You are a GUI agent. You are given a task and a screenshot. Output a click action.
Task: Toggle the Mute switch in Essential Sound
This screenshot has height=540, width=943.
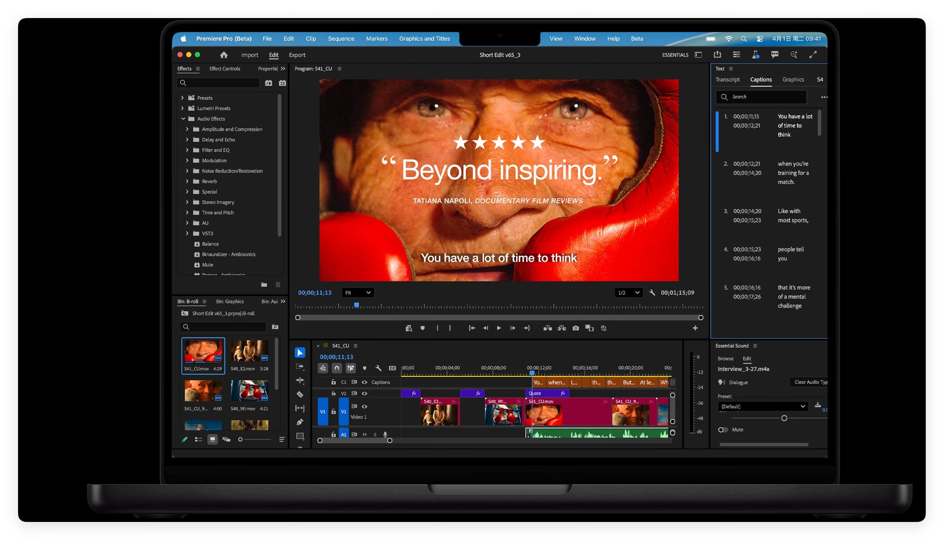(722, 429)
